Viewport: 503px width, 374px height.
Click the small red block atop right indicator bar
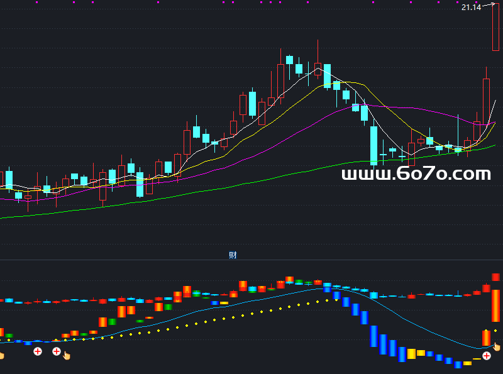pos(495,277)
